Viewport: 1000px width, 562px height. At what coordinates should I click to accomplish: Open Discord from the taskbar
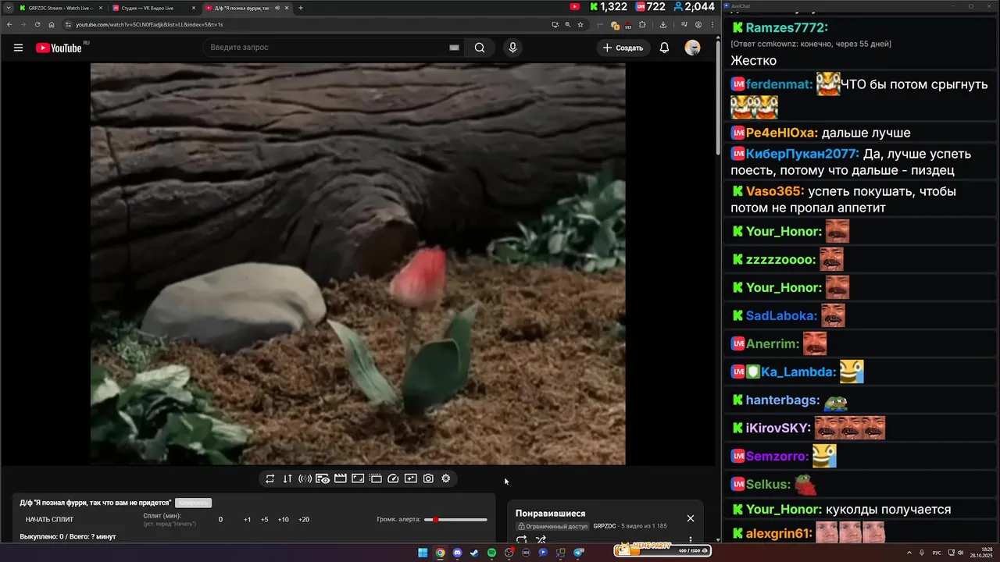(x=457, y=553)
